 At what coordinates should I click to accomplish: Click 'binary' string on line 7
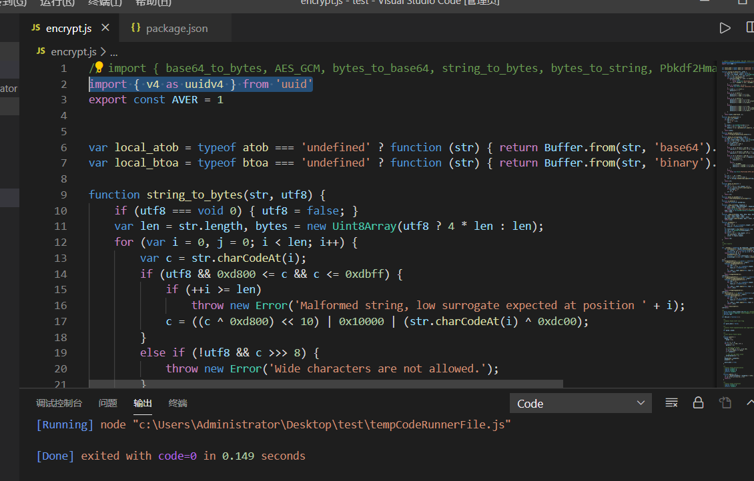pyautogui.click(x=679, y=163)
